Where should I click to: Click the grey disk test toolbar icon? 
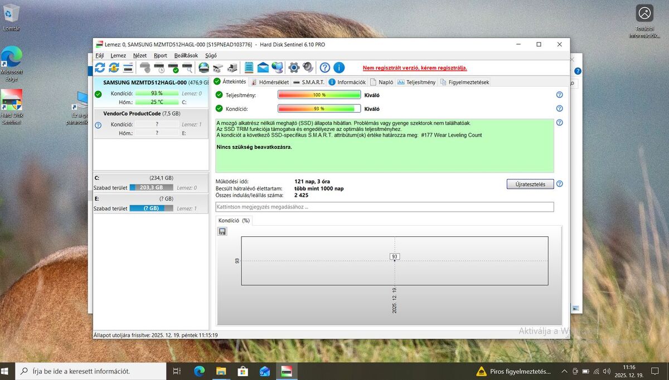tap(145, 67)
